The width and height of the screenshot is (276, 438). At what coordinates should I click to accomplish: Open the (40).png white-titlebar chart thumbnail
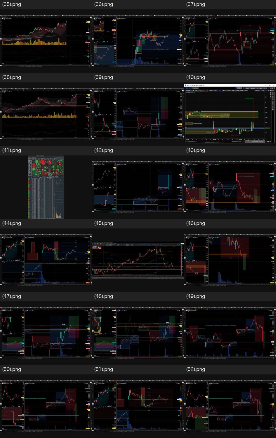tap(230, 114)
